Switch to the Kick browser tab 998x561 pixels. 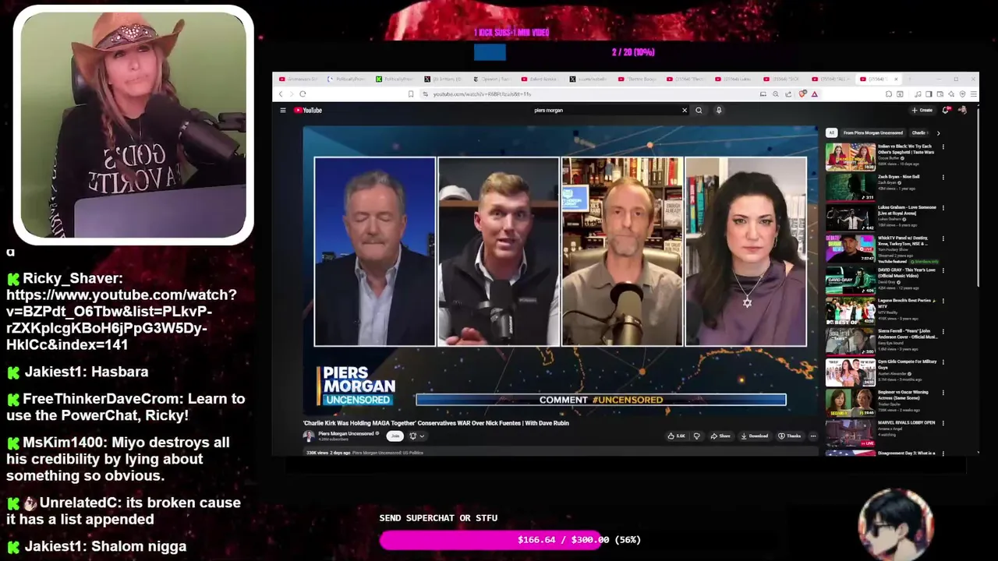click(x=395, y=79)
